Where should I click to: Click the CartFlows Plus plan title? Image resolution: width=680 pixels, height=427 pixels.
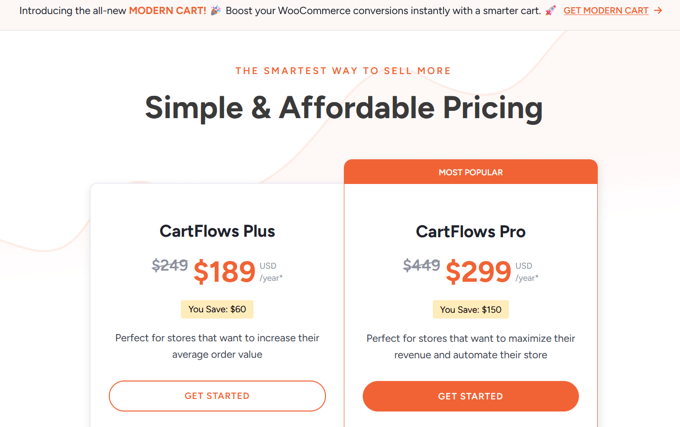click(x=217, y=231)
